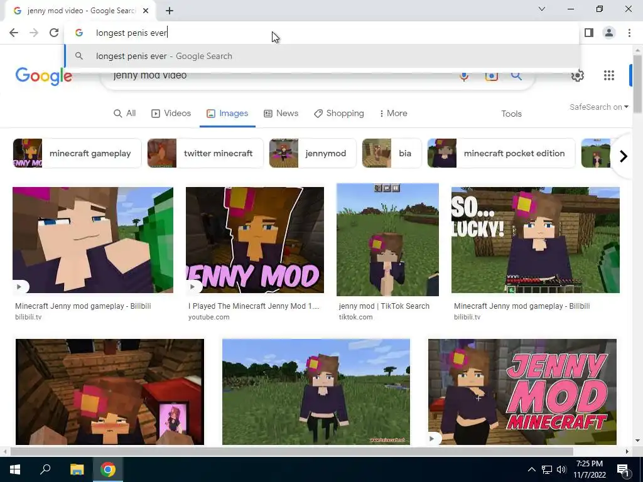Open File Explorer from the taskbar
This screenshot has height=482, width=643.
(77, 469)
